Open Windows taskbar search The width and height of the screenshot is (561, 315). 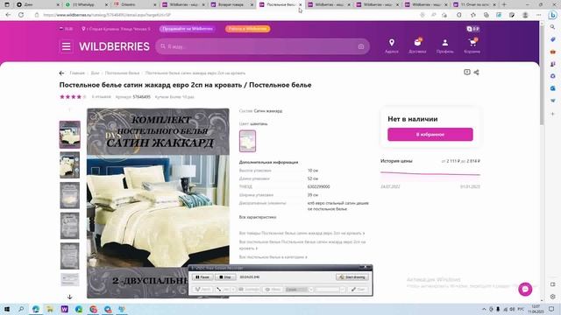coord(21,309)
